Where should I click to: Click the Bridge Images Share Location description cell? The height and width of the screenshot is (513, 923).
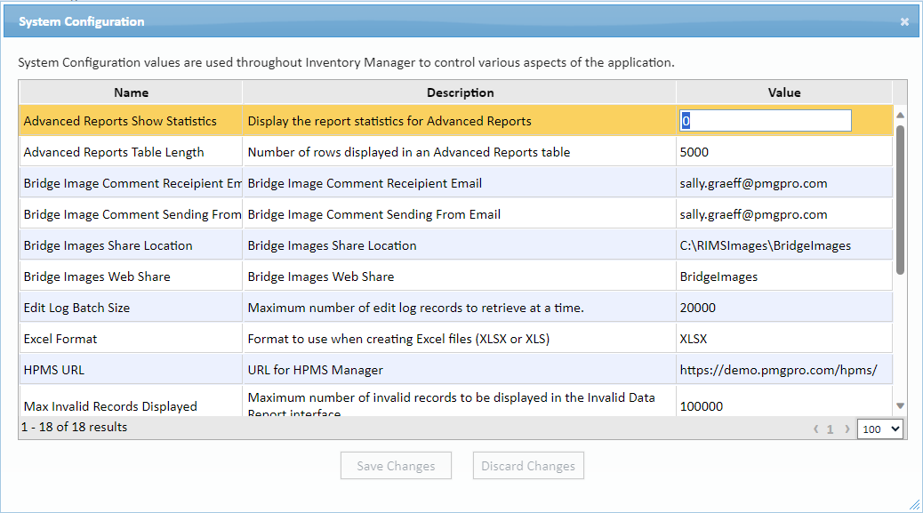click(460, 245)
